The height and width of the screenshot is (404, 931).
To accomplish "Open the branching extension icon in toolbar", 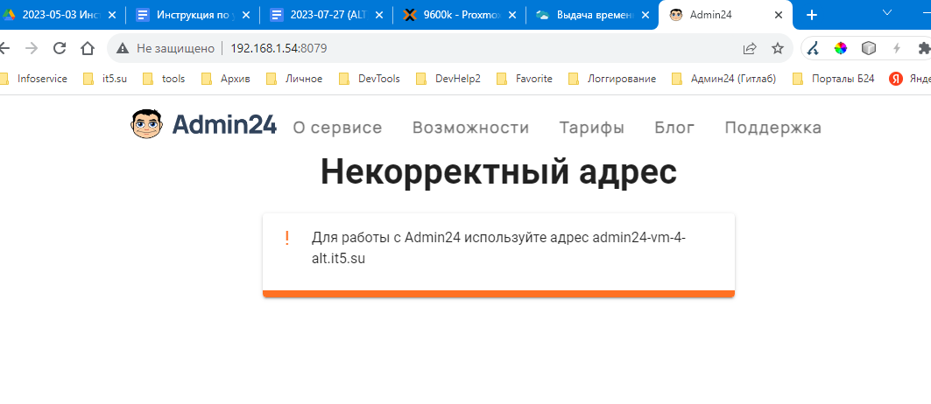I will tap(815, 49).
